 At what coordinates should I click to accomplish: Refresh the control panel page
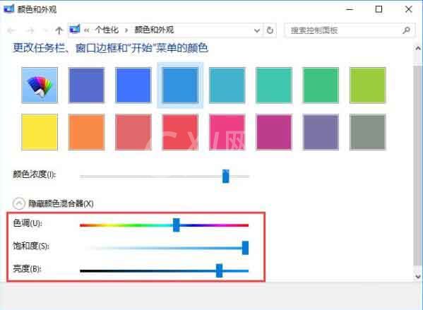point(270,30)
